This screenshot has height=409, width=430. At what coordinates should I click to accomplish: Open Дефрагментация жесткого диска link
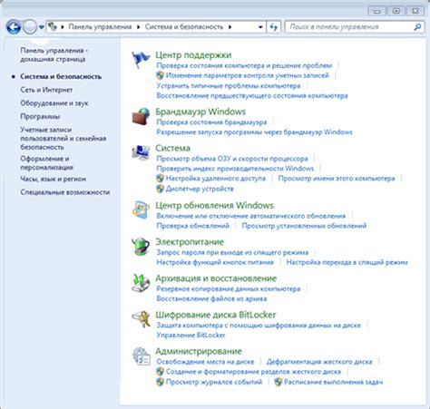coord(319,362)
